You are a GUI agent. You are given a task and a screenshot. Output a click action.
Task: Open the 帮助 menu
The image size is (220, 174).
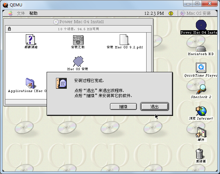(x=34, y=13)
